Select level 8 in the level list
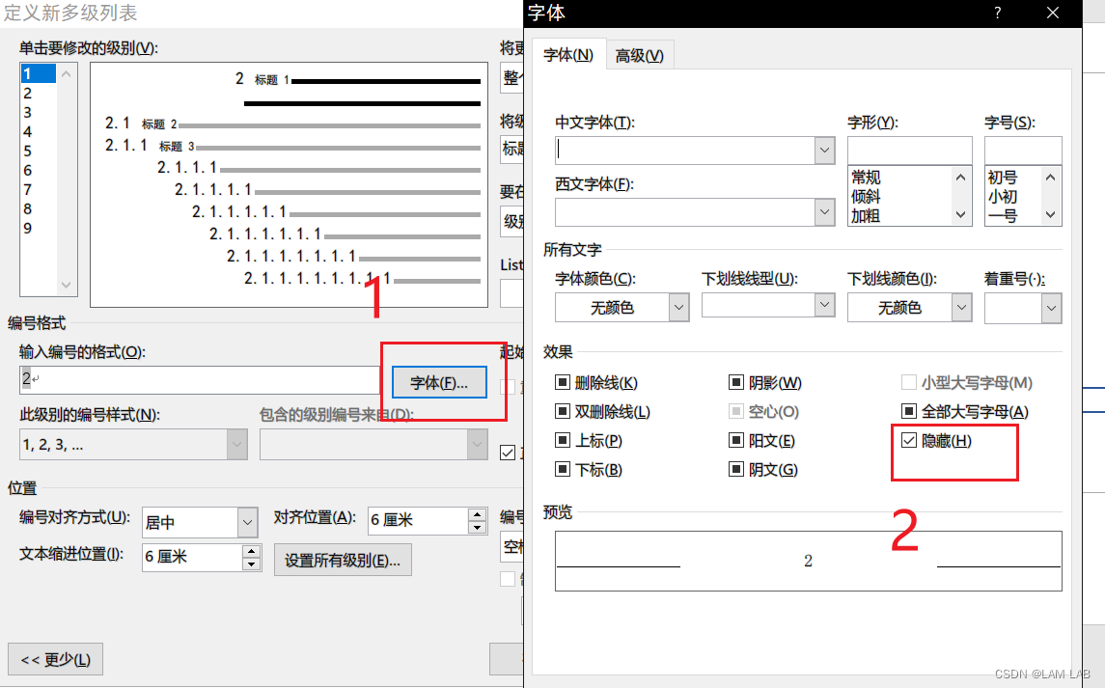 (38, 208)
